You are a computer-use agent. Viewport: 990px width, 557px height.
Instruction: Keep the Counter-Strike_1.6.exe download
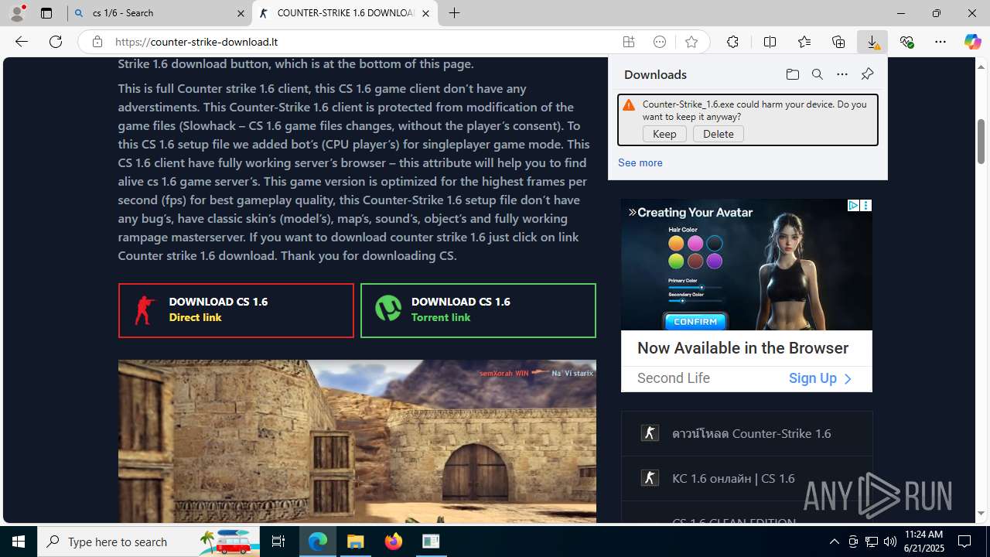(x=664, y=134)
